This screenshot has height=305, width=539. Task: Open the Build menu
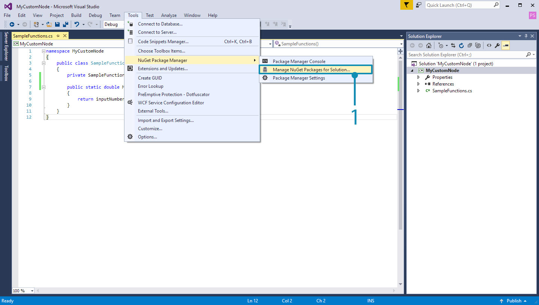[x=76, y=15]
